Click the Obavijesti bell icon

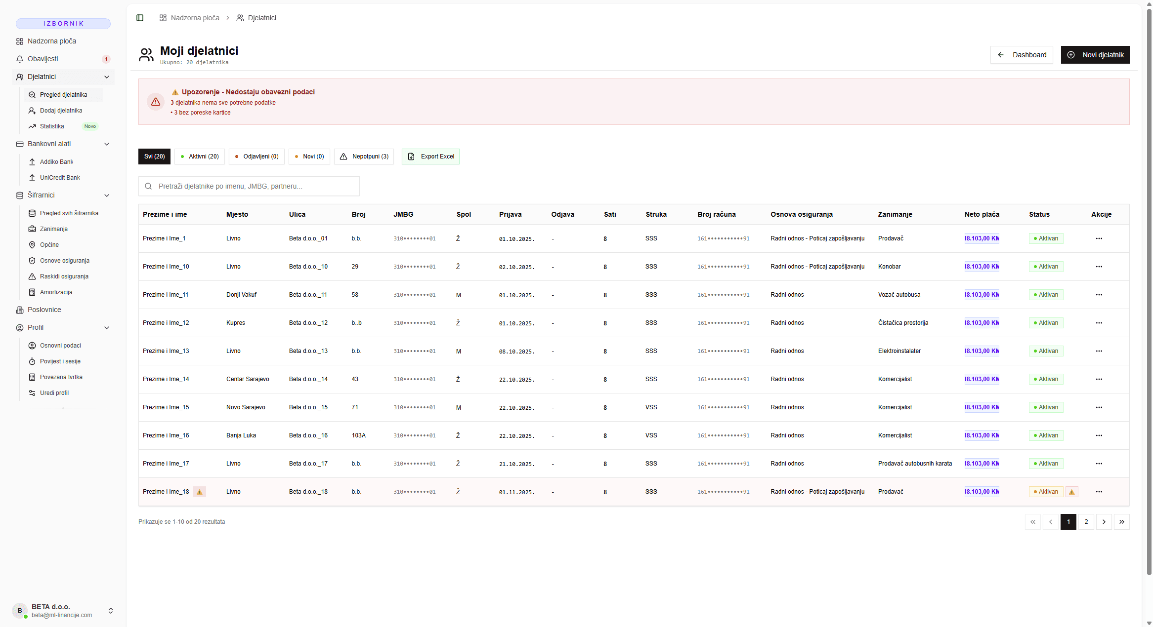[20, 59]
